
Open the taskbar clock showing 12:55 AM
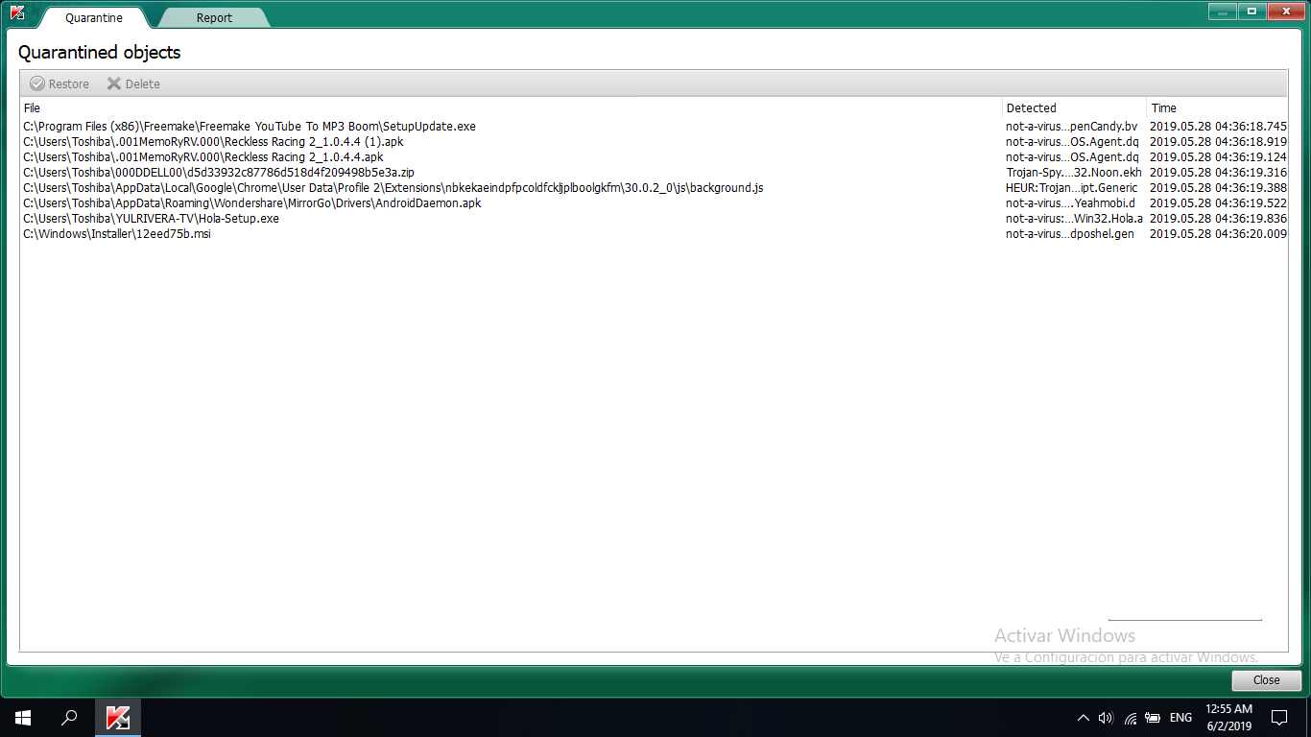(x=1228, y=718)
